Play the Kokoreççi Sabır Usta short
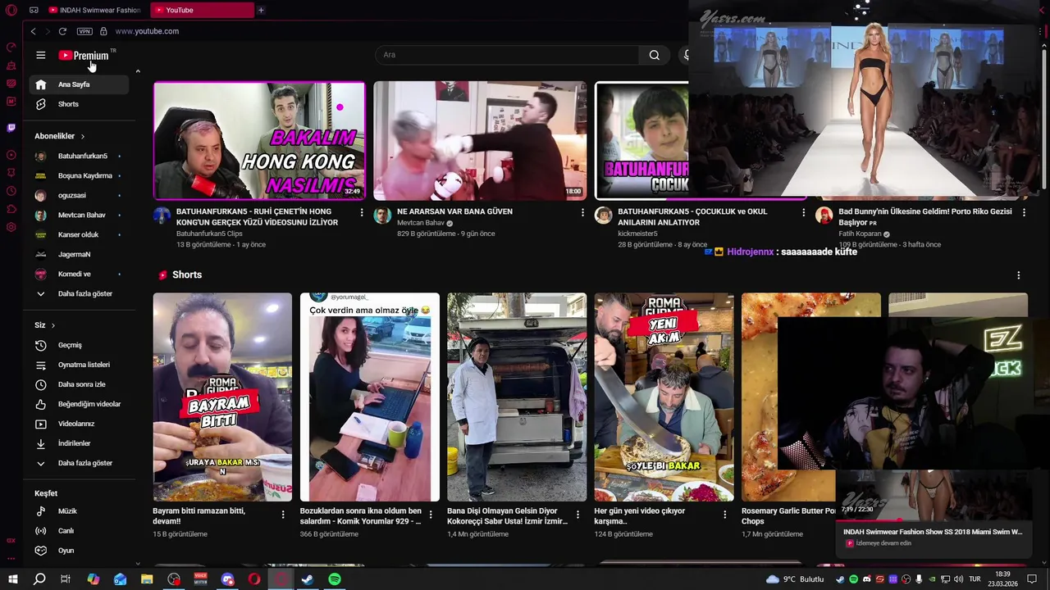The image size is (1050, 590). pyautogui.click(x=517, y=397)
